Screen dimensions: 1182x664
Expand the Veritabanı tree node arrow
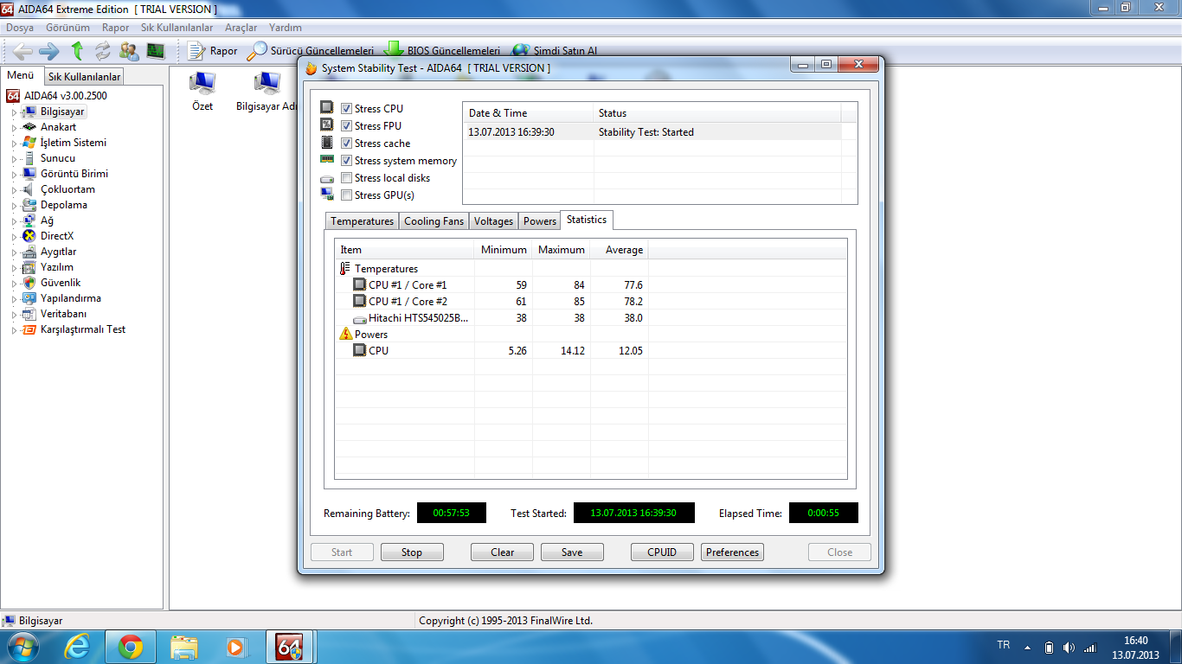pos(14,315)
